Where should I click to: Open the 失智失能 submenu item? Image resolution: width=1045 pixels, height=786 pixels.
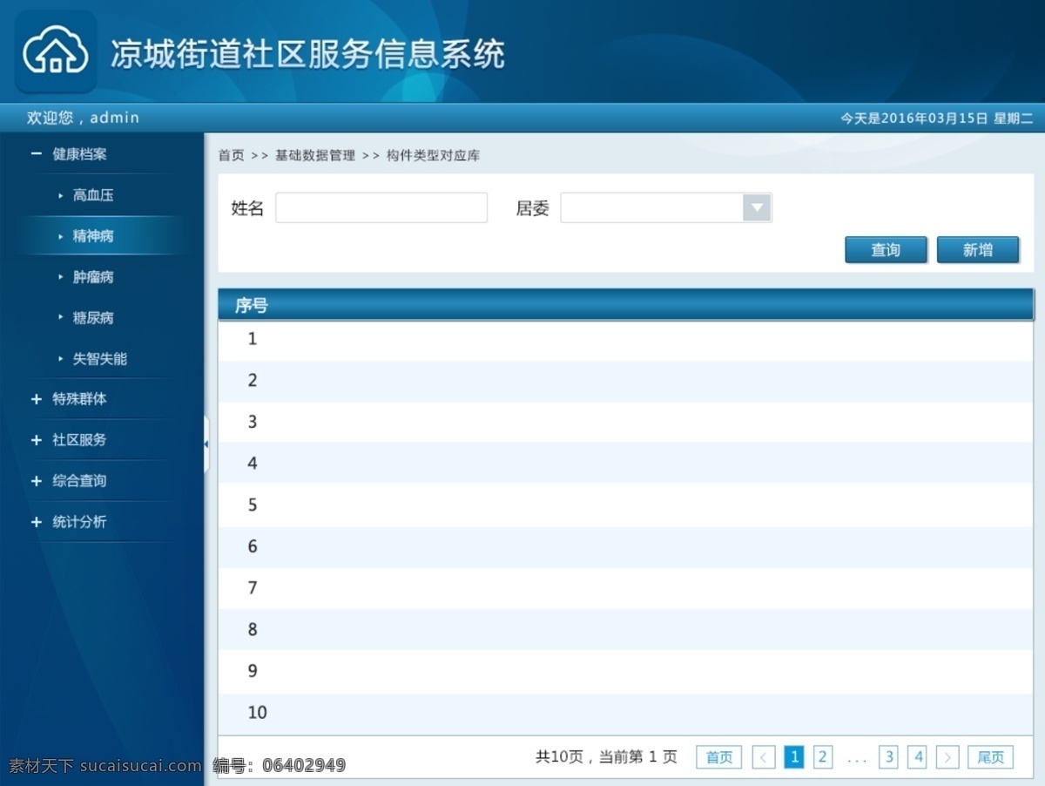tap(100, 358)
